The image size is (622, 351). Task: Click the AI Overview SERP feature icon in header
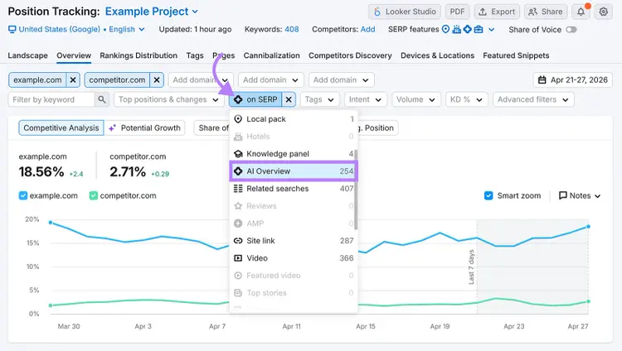pos(468,29)
